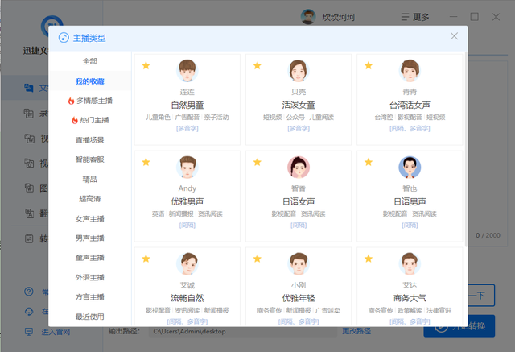Unfavorite the 青青 台湾话女声 star
This screenshot has width=515, height=352.
pos(369,65)
